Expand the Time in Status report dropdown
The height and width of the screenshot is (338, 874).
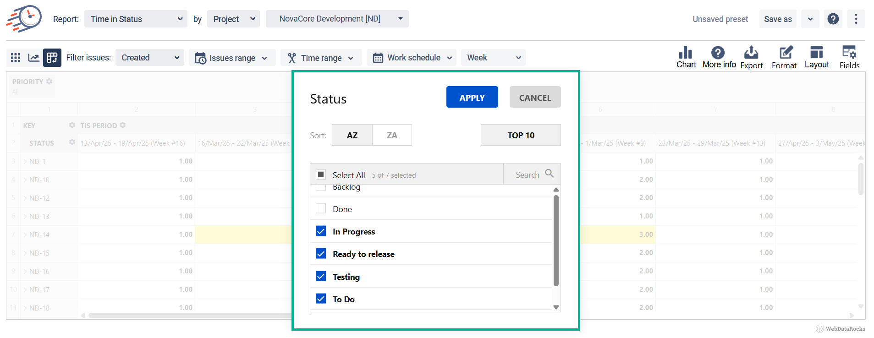[x=136, y=19]
